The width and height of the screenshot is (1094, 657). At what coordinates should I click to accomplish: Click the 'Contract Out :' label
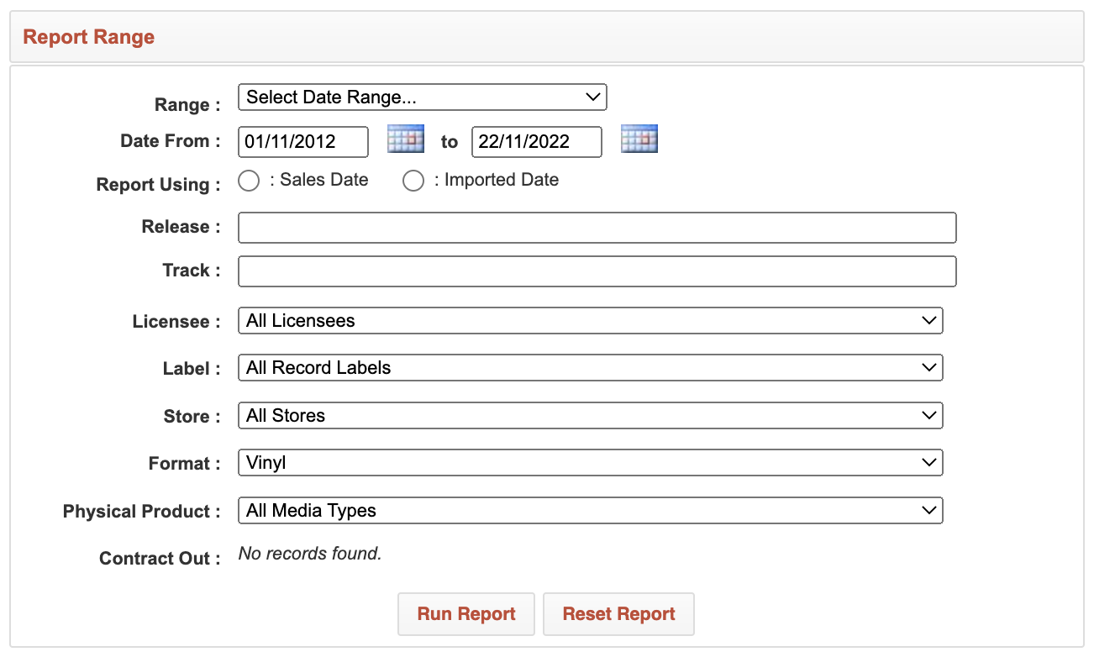click(x=160, y=559)
